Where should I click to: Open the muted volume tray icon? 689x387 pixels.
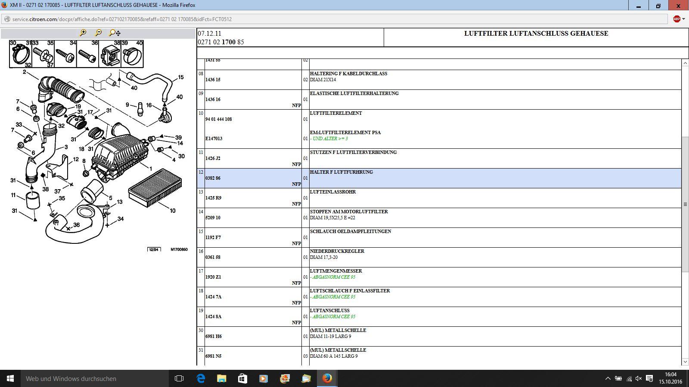[x=639, y=378]
